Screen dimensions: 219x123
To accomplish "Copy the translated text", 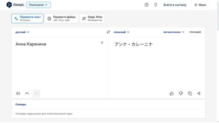I will pos(190,93).
